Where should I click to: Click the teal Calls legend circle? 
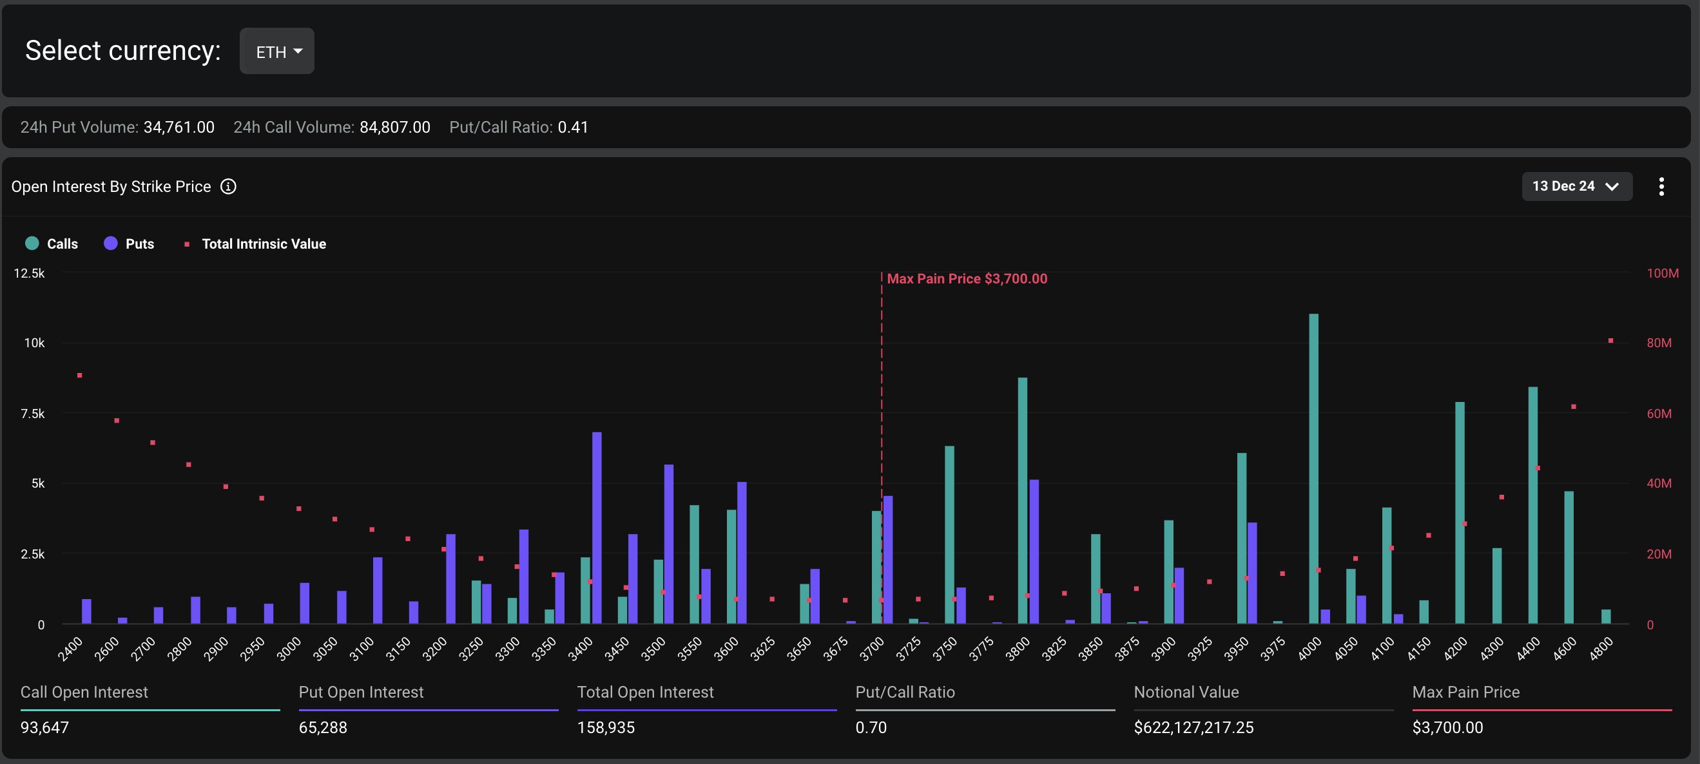pyautogui.click(x=32, y=244)
